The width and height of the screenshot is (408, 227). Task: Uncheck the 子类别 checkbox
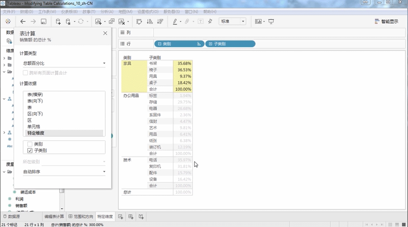point(30,150)
